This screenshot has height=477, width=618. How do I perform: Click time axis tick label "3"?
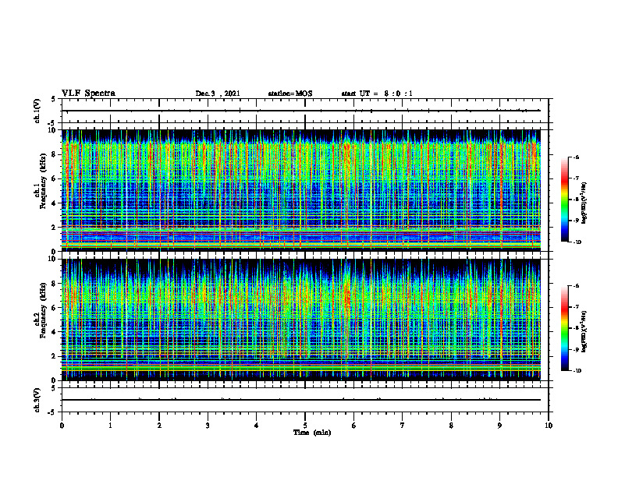point(208,426)
